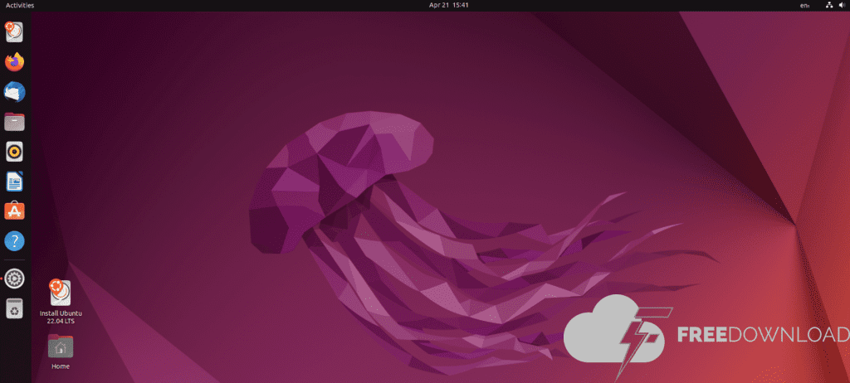
Task: Click the Activities button in top bar
Action: (x=20, y=5)
